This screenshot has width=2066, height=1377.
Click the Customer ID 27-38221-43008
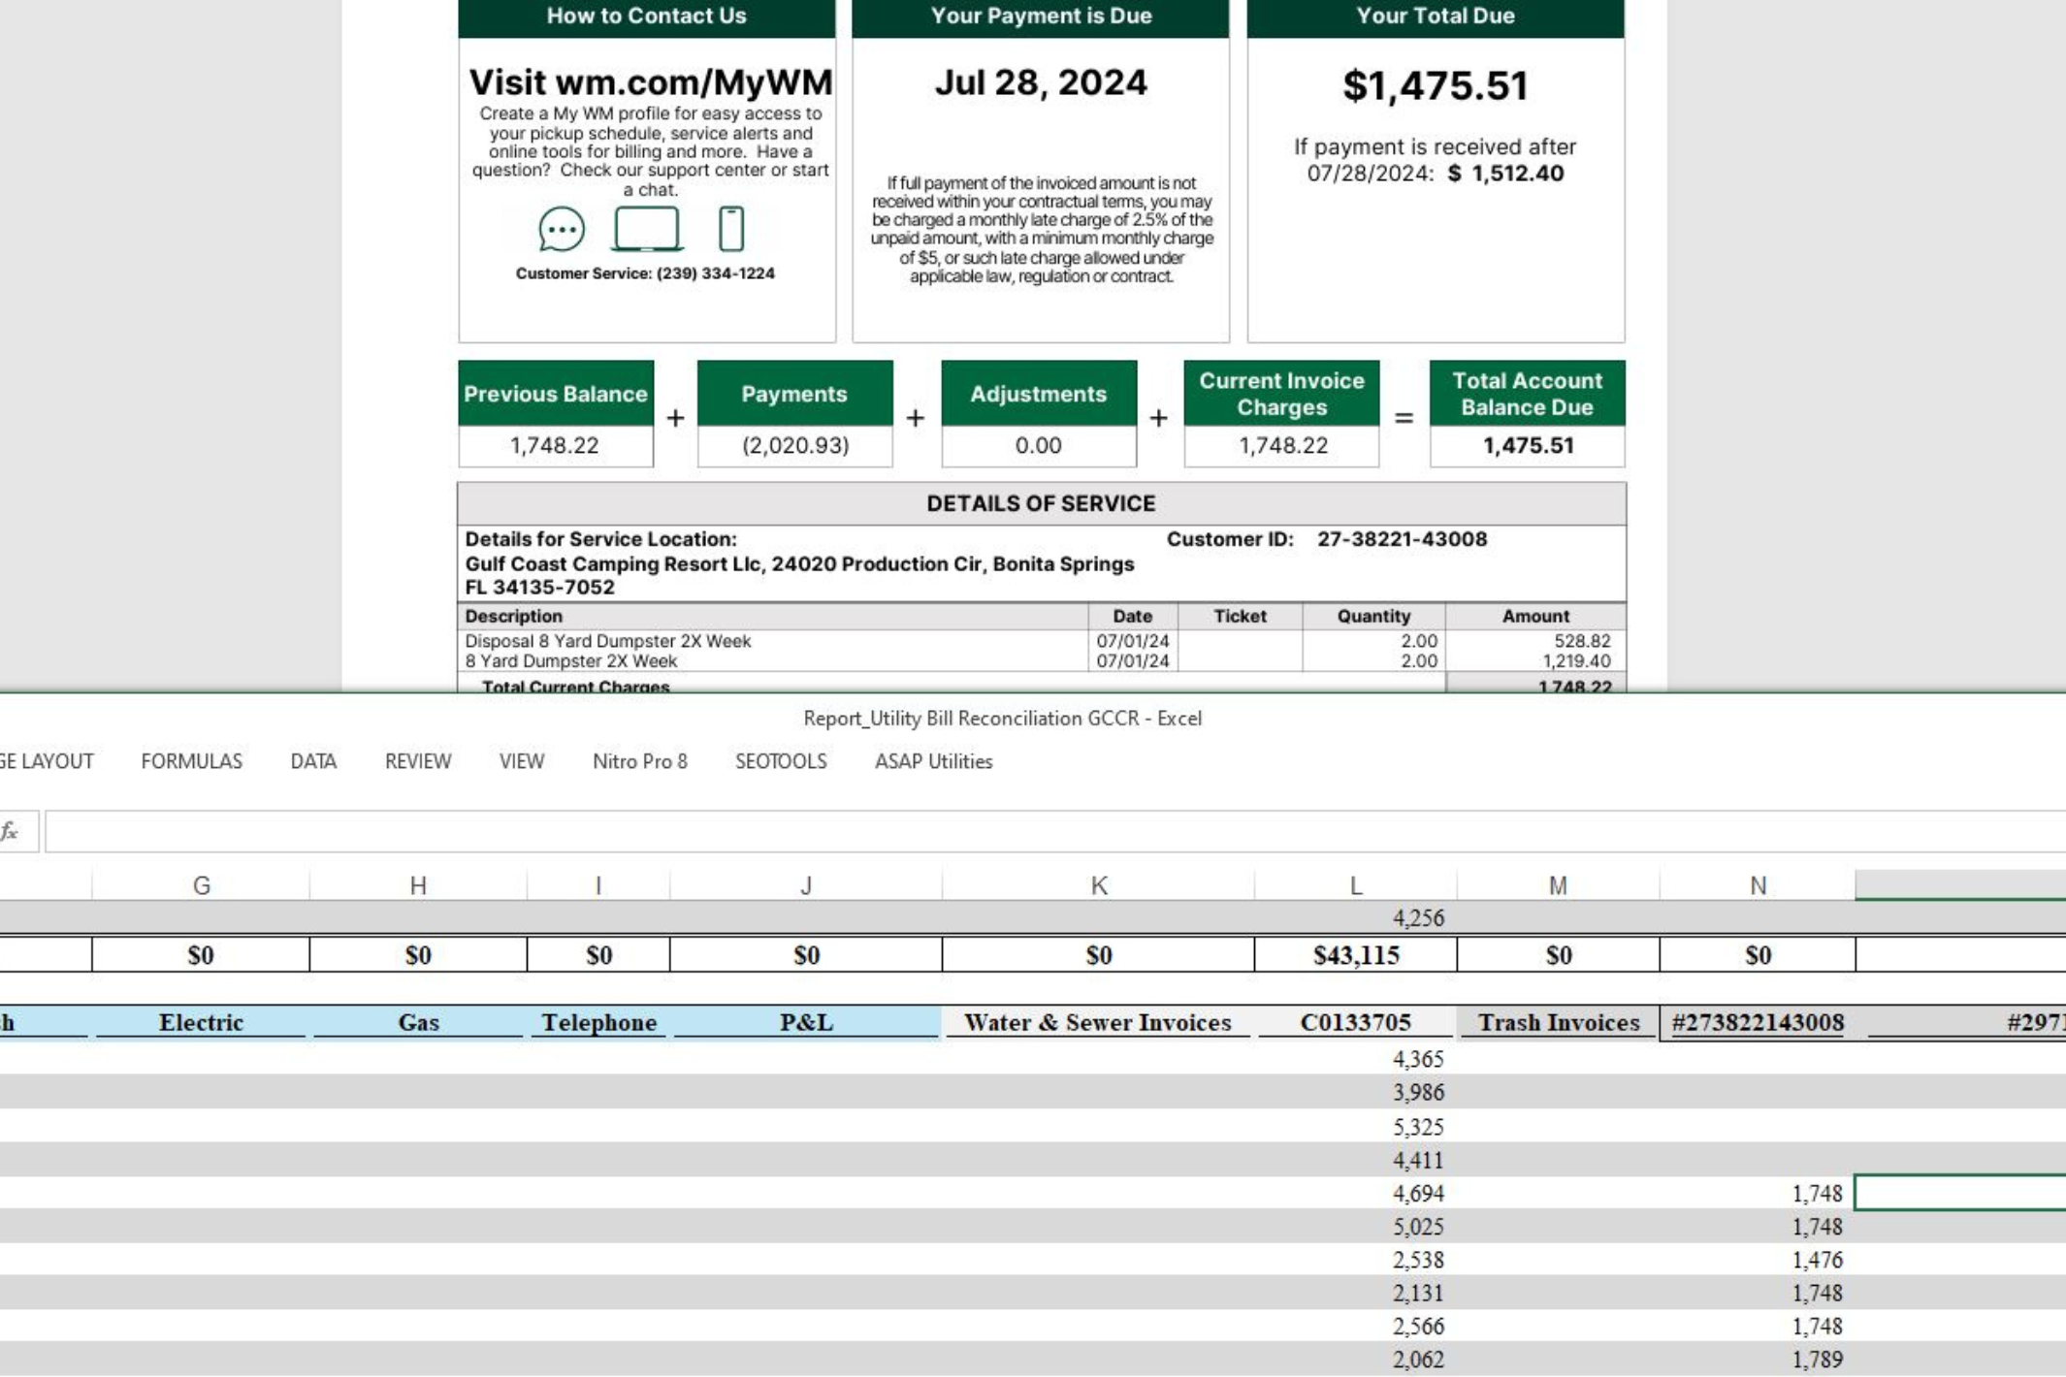(1402, 539)
